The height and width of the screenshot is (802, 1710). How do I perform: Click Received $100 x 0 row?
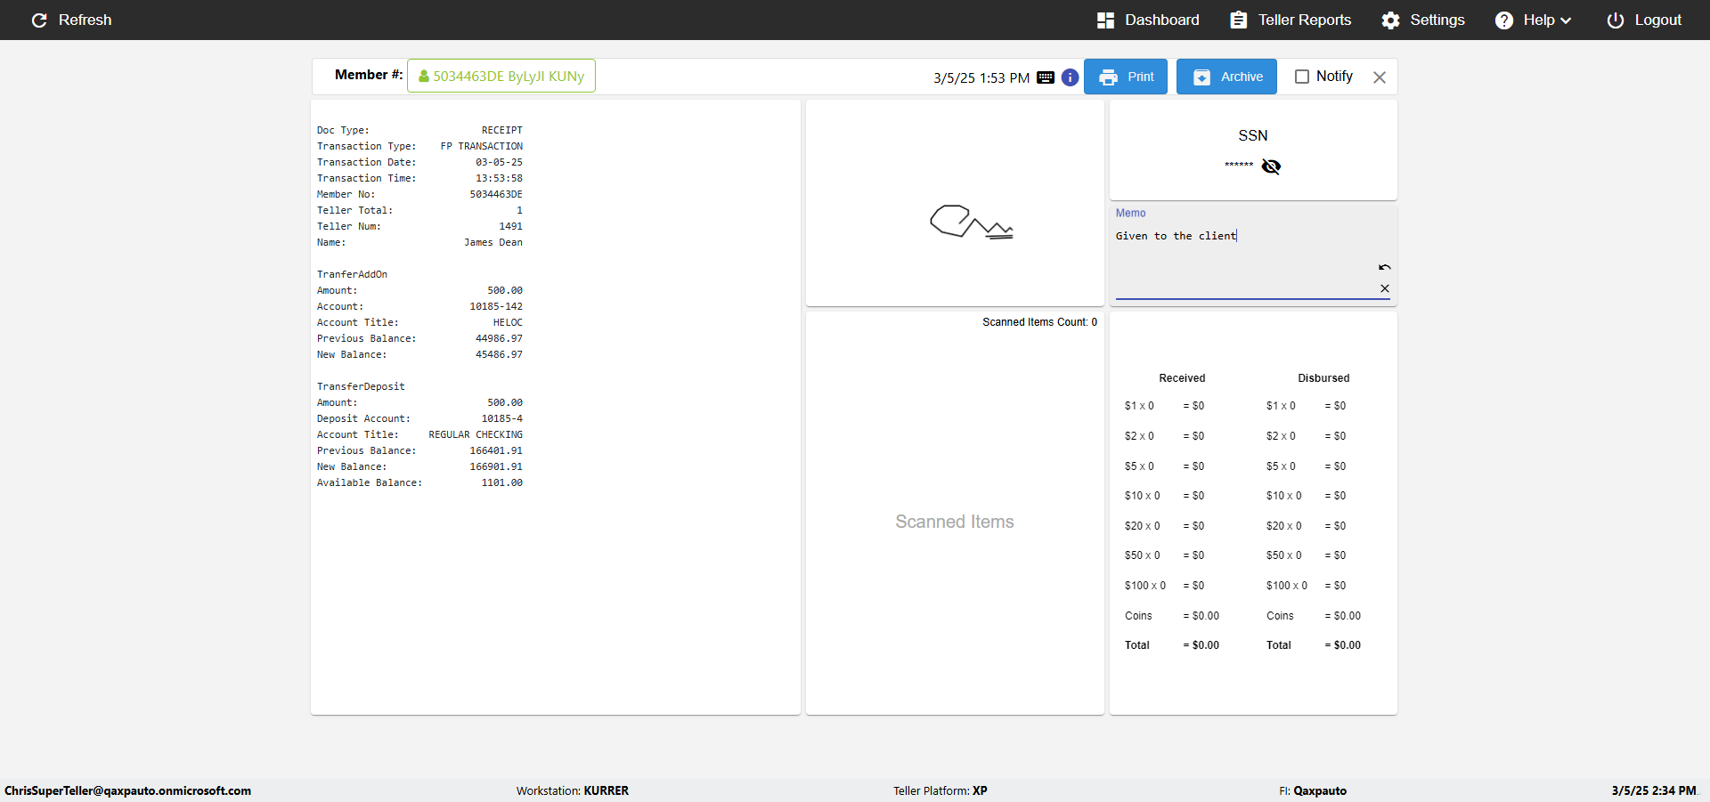click(1164, 586)
